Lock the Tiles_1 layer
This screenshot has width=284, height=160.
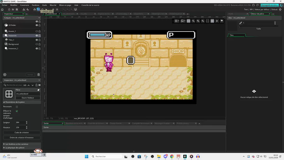(x=39, y=40)
